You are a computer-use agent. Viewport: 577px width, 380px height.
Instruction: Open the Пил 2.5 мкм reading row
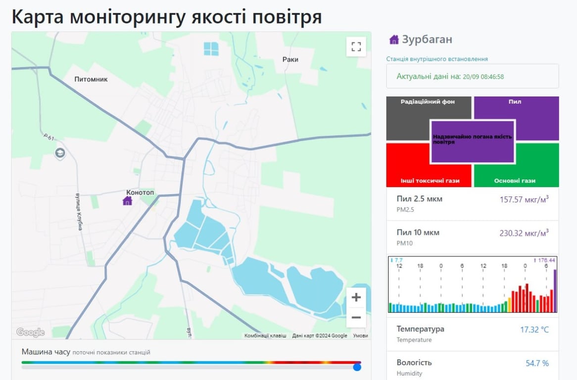click(x=472, y=204)
